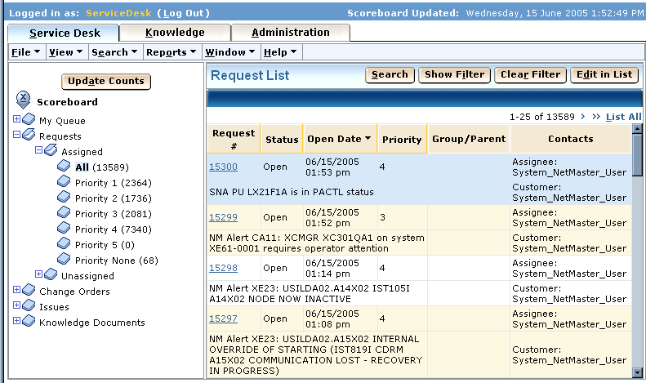Switch to the Knowledge tab
646x383 pixels.
pos(175,33)
